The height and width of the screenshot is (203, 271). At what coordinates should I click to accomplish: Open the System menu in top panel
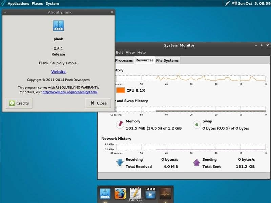(x=52, y=3)
